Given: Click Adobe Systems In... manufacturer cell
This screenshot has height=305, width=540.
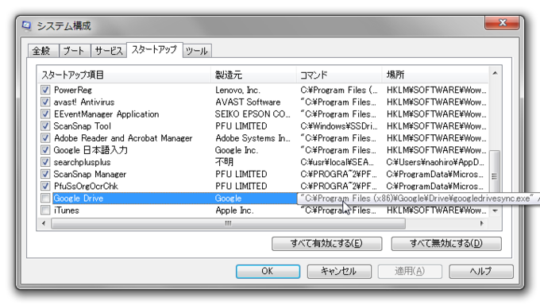Looking at the screenshot, I should [x=253, y=138].
